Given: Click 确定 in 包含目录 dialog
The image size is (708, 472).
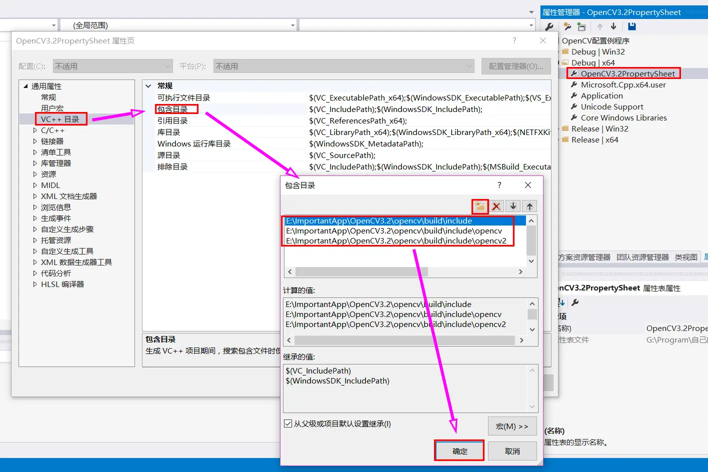Looking at the screenshot, I should [x=459, y=451].
